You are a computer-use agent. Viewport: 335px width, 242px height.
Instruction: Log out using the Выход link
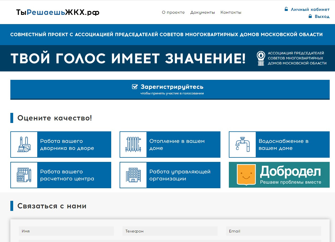coord(322,17)
